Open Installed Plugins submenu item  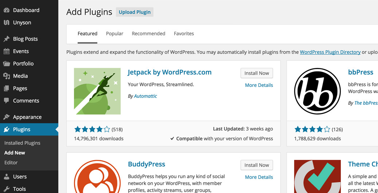coord(22,143)
